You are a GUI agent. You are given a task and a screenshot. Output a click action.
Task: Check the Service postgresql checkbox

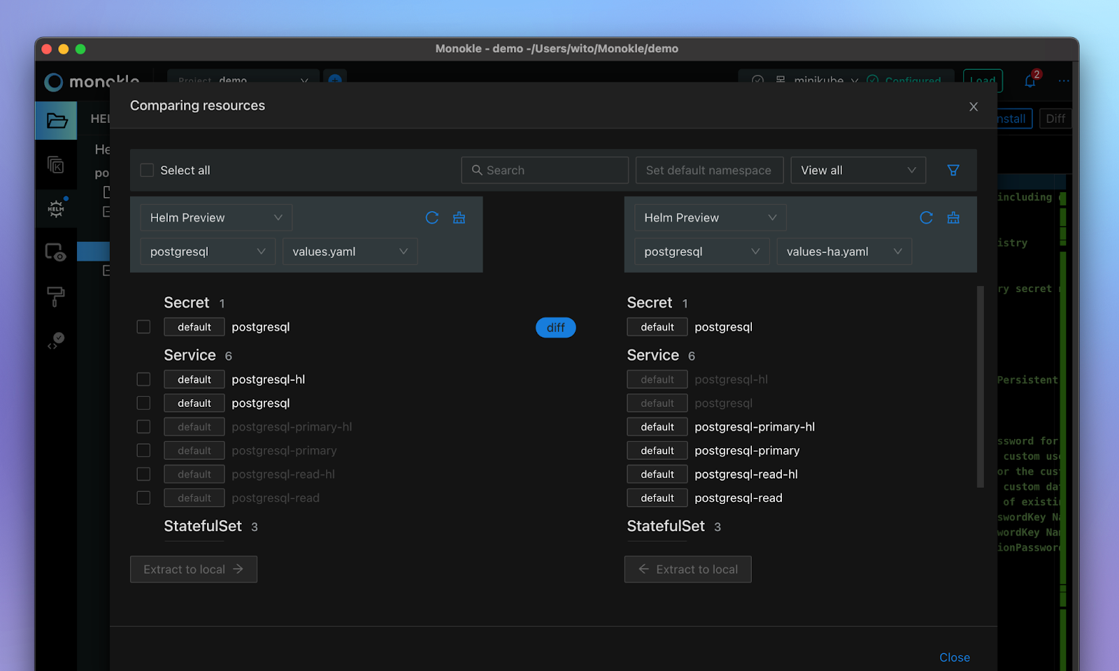143,403
